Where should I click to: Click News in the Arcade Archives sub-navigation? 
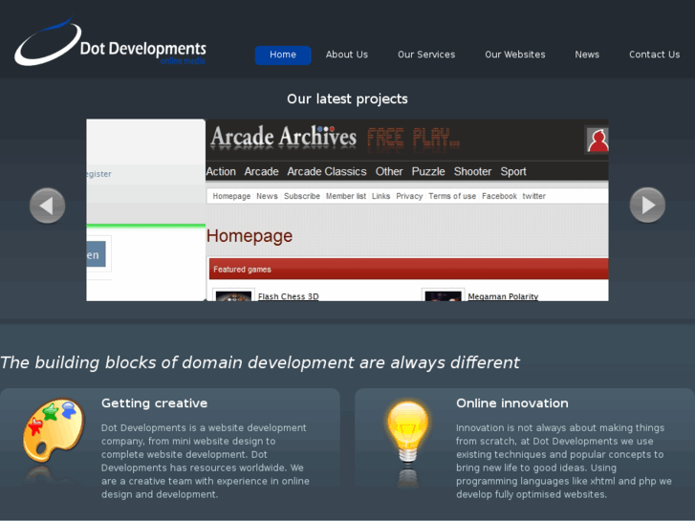coord(267,196)
